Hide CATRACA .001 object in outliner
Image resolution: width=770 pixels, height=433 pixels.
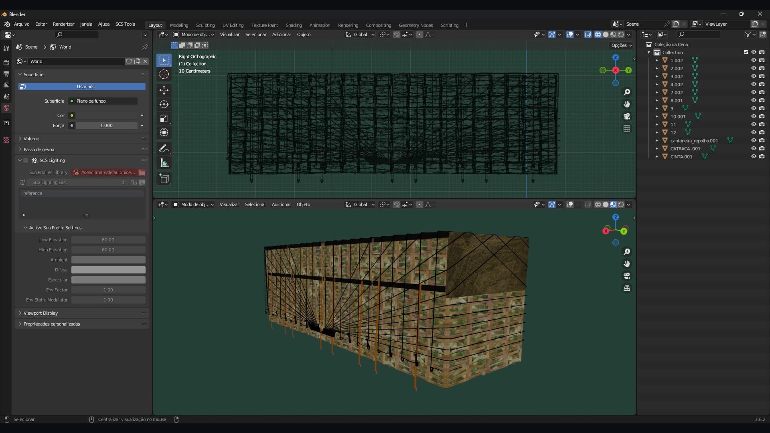pyautogui.click(x=754, y=149)
